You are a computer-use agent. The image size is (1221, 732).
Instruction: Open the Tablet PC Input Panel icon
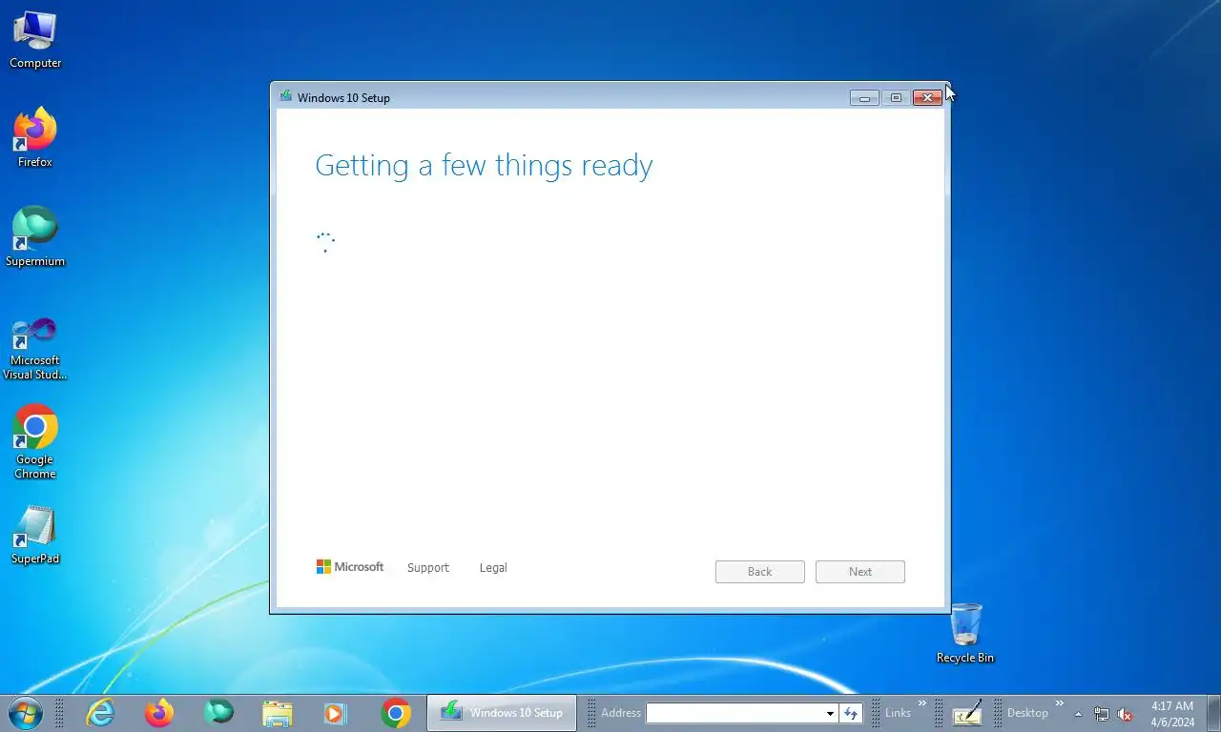pos(967,713)
